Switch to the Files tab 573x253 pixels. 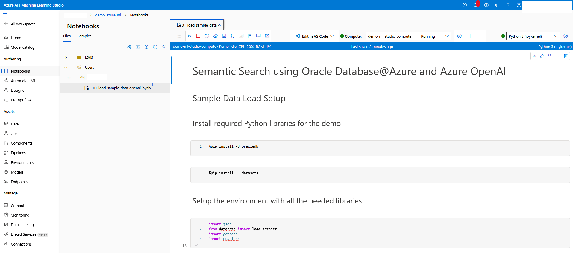click(x=67, y=36)
